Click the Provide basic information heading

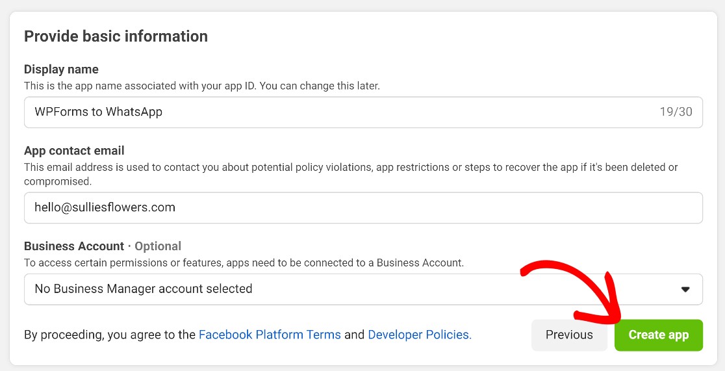[116, 36]
